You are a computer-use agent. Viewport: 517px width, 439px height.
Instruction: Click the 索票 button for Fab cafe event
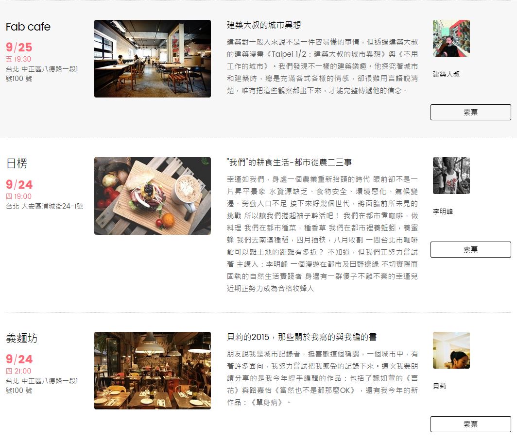coord(470,112)
